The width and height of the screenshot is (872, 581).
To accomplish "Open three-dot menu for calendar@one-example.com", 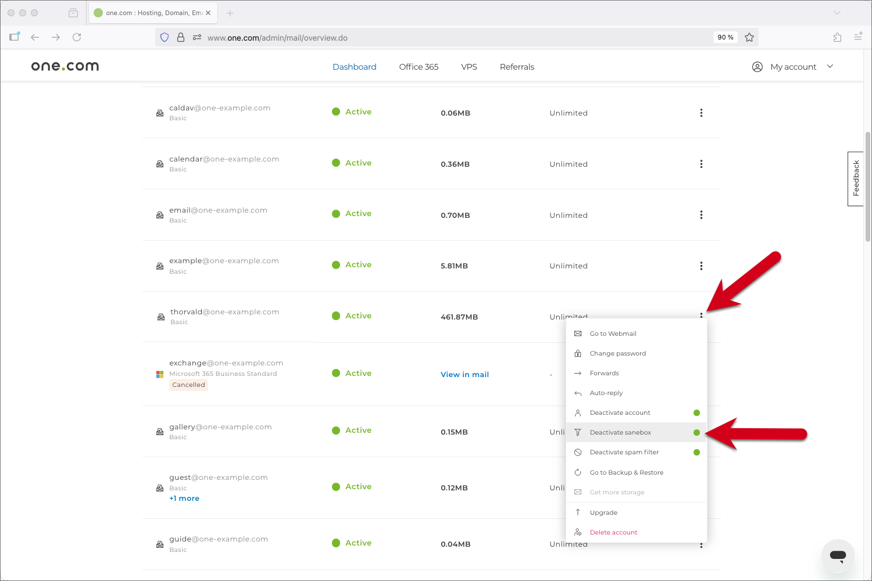I will [701, 164].
